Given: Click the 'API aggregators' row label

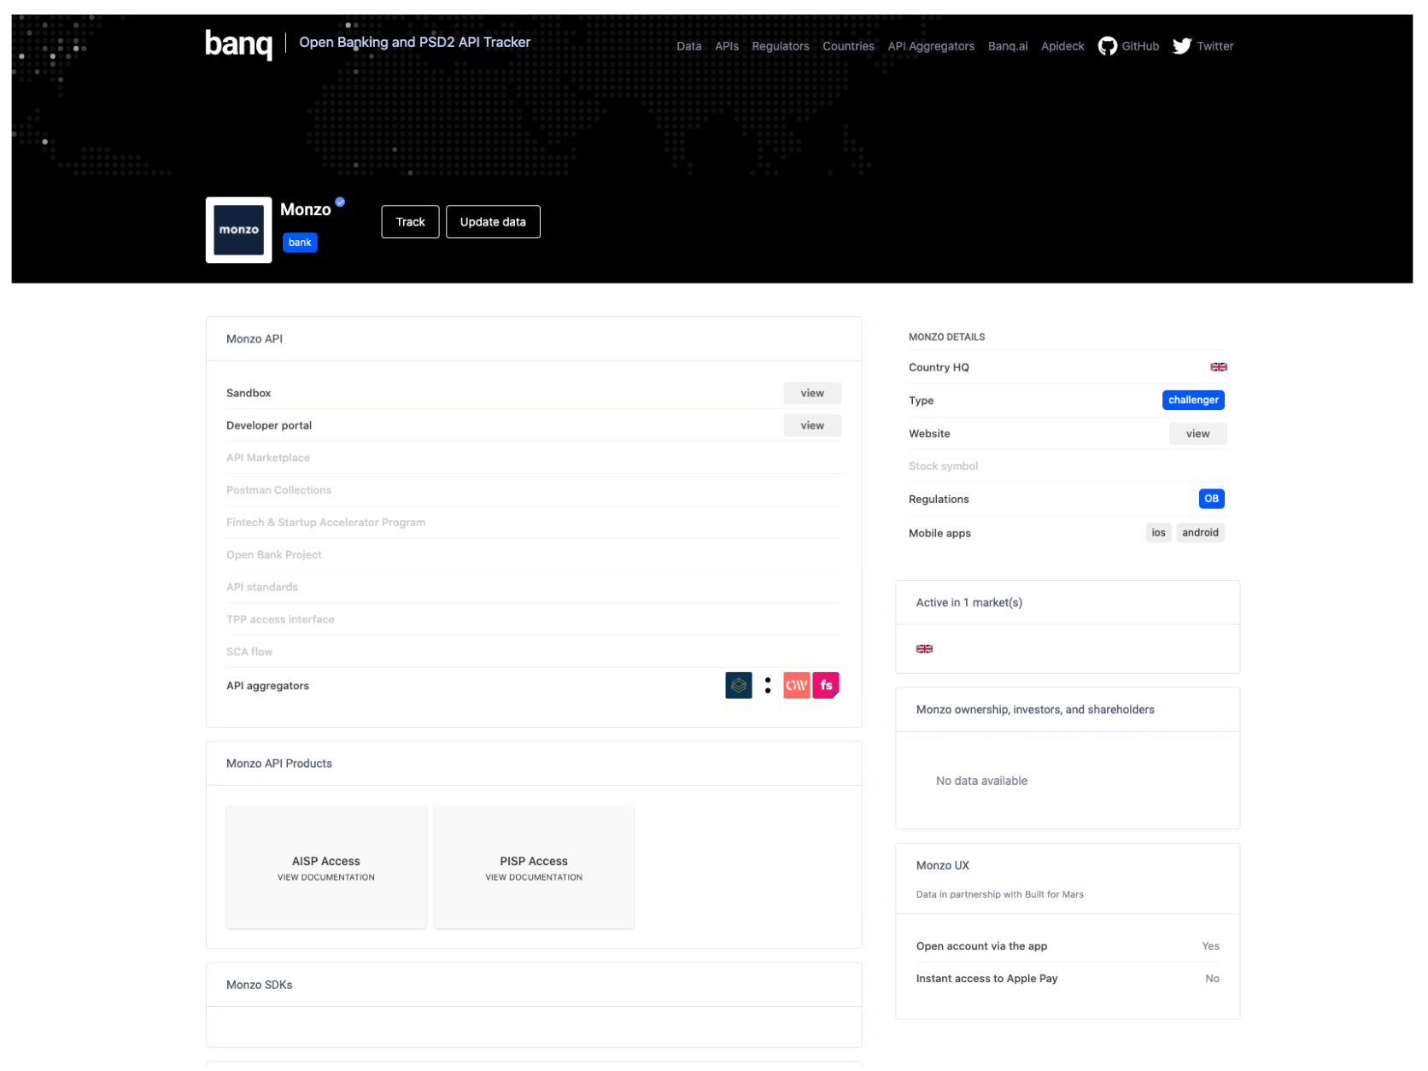Looking at the screenshot, I should (x=267, y=686).
